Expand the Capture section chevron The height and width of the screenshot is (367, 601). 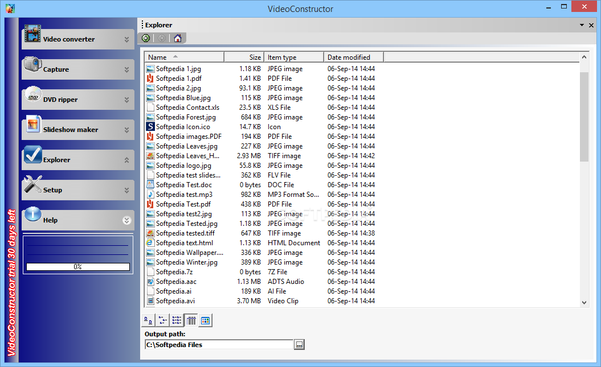127,69
